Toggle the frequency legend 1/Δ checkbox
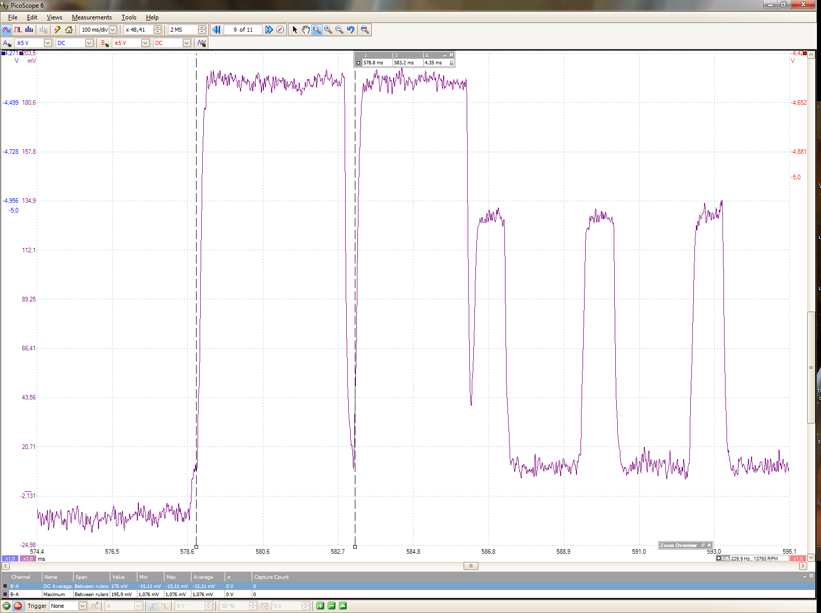The width and height of the screenshot is (821, 613). click(x=719, y=558)
